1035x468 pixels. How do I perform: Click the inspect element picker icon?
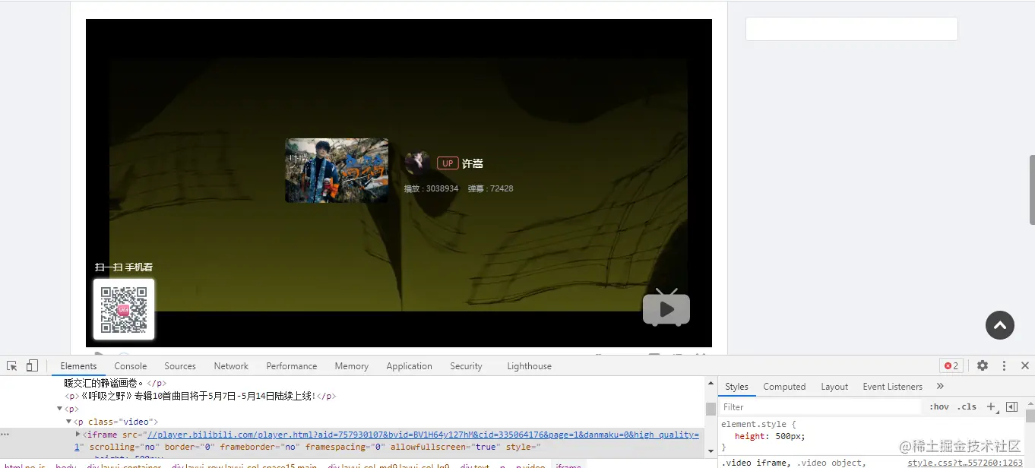[12, 365]
